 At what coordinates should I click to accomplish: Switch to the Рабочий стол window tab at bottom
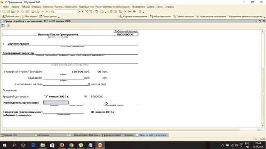click(17, 135)
